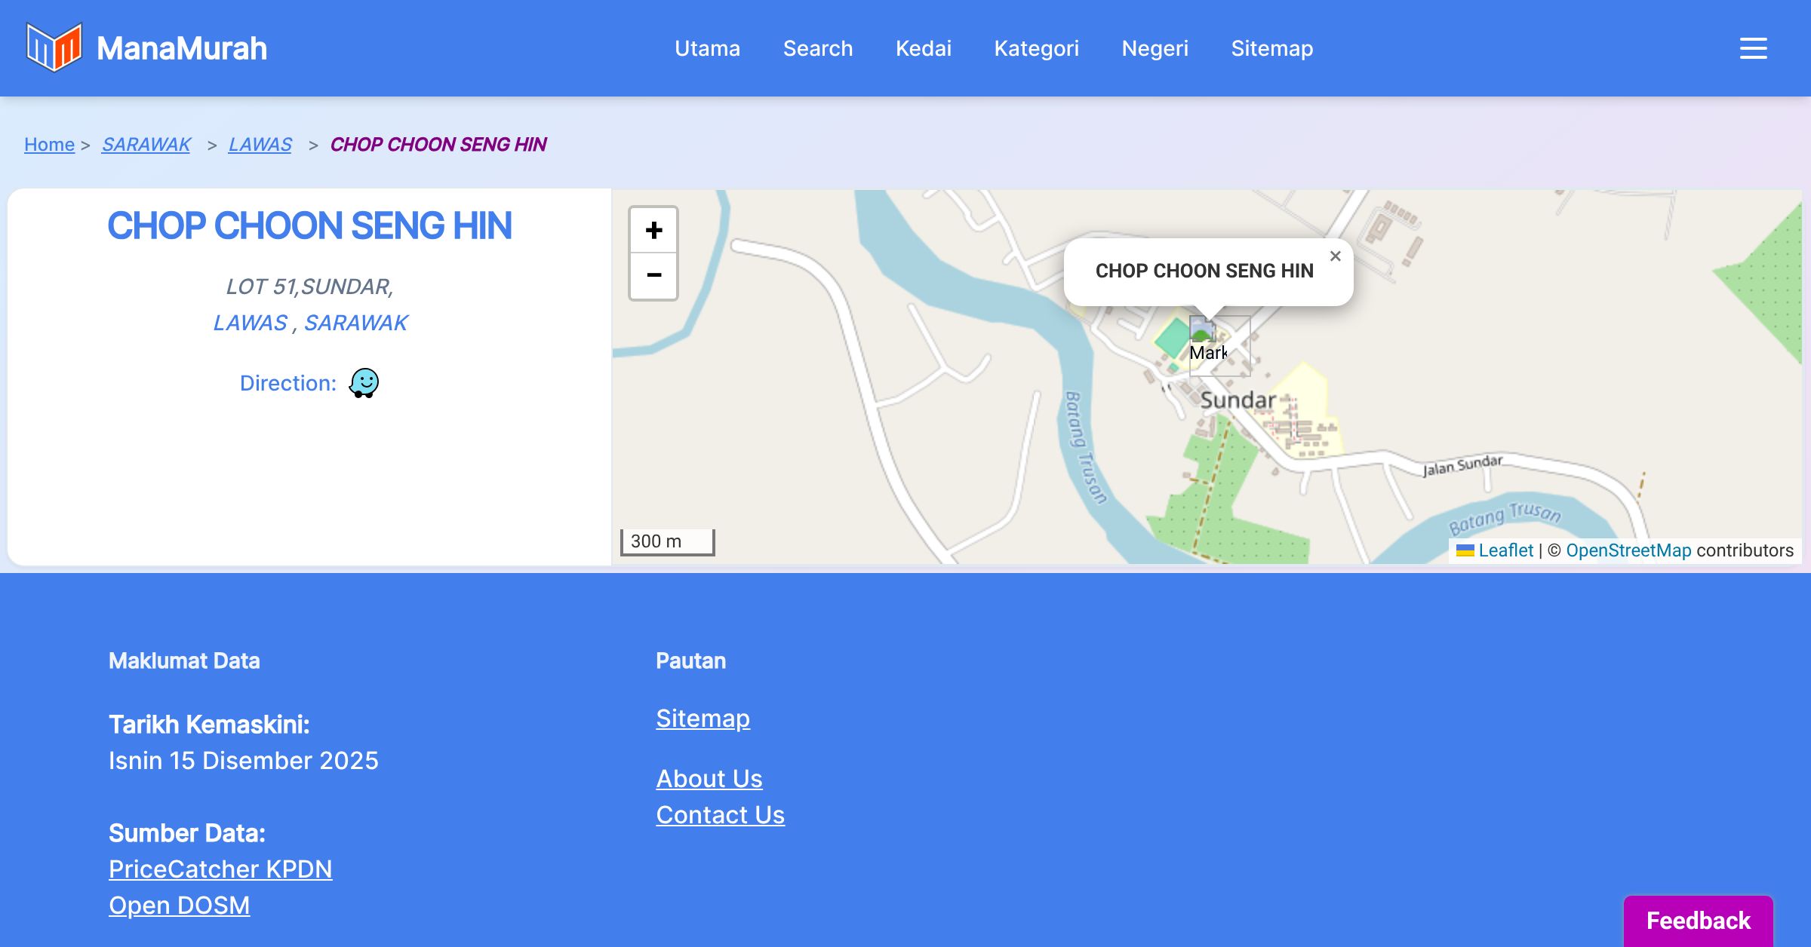The image size is (1811, 947).
Task: Open the Utama nav item
Action: click(707, 48)
